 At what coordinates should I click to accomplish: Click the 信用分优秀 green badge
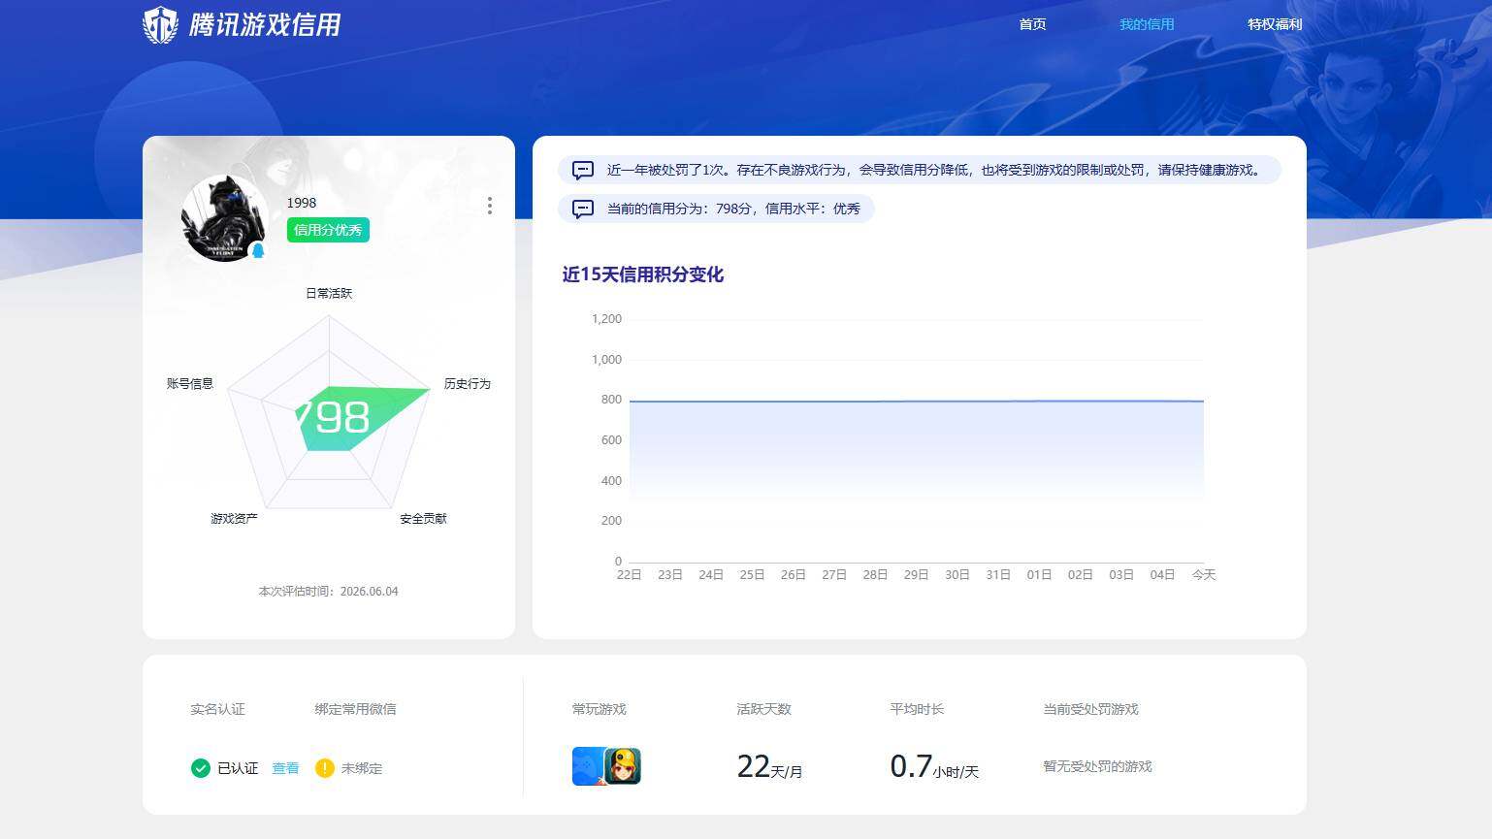point(328,230)
